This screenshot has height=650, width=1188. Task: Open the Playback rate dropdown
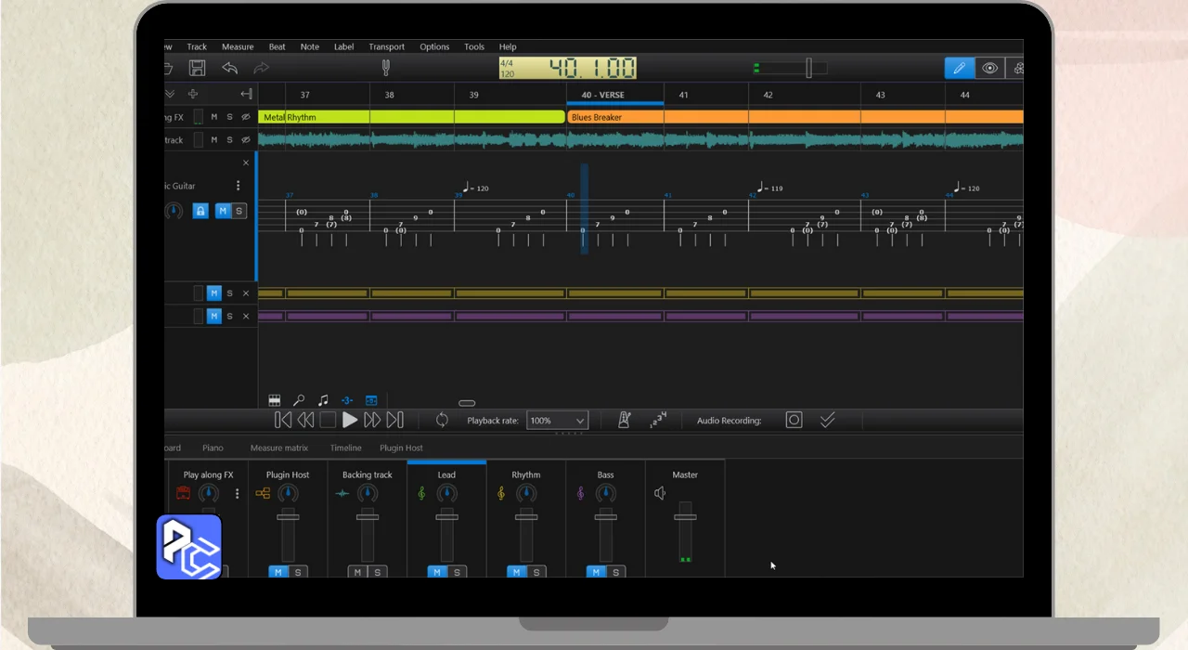[x=557, y=421]
